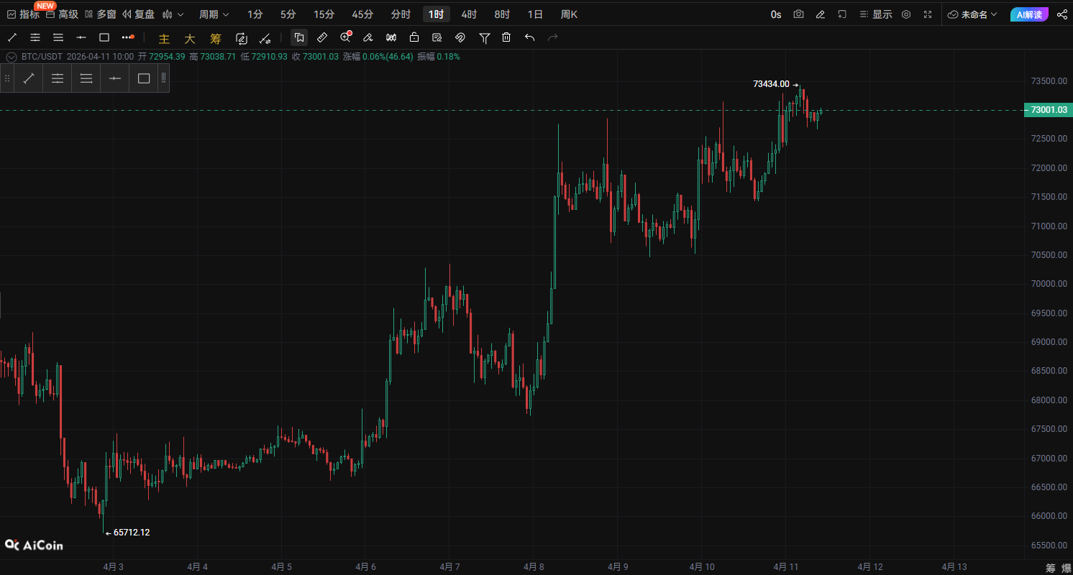Start 复盘 replay mode
The image size is (1073, 575).
click(138, 14)
